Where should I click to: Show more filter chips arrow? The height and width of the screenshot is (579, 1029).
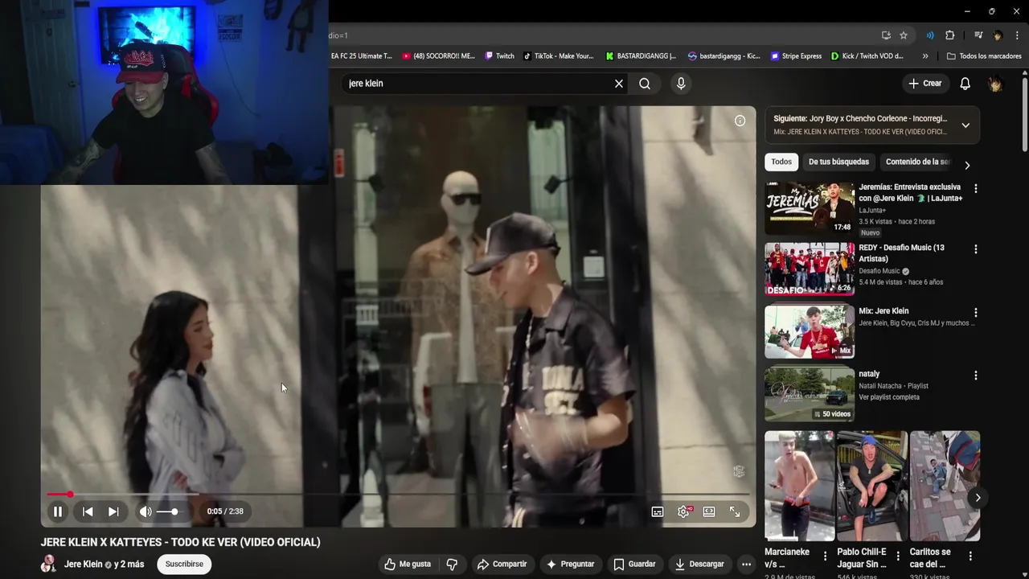pos(967,165)
